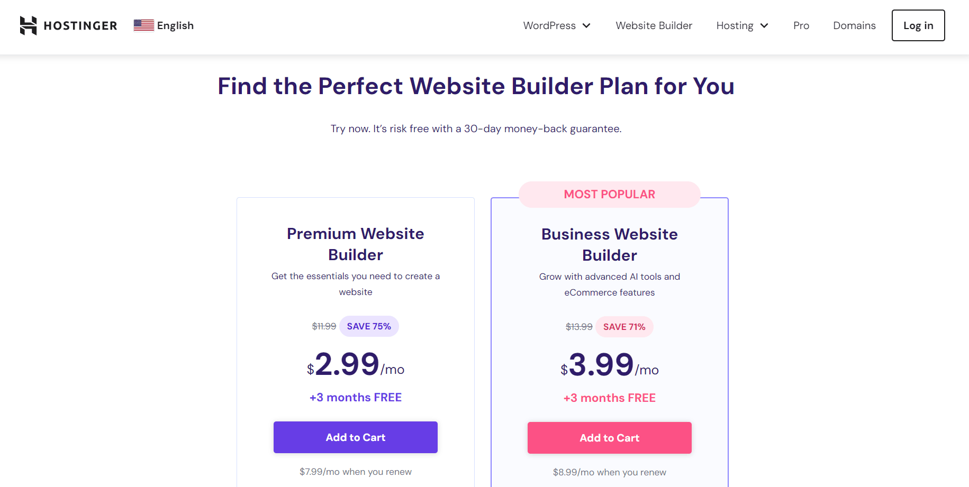Open the Website Builder menu item
Viewport: 969px width, 487px height.
tap(654, 25)
